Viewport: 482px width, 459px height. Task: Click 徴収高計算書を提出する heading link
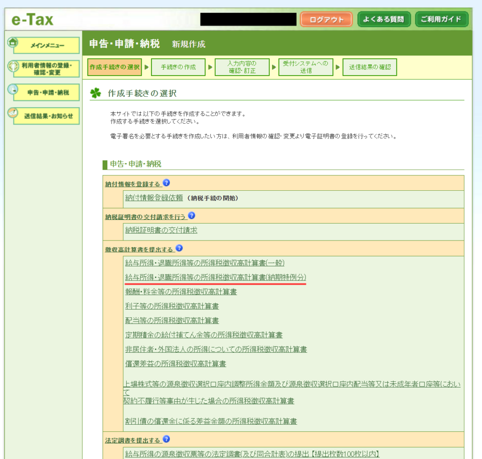pyautogui.click(x=139, y=249)
